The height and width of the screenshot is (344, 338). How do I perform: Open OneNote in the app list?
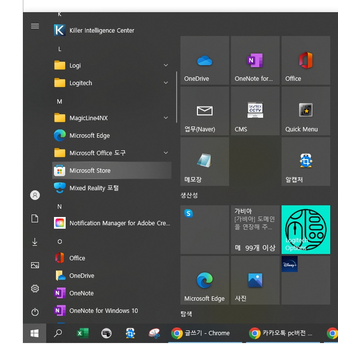pos(112,293)
